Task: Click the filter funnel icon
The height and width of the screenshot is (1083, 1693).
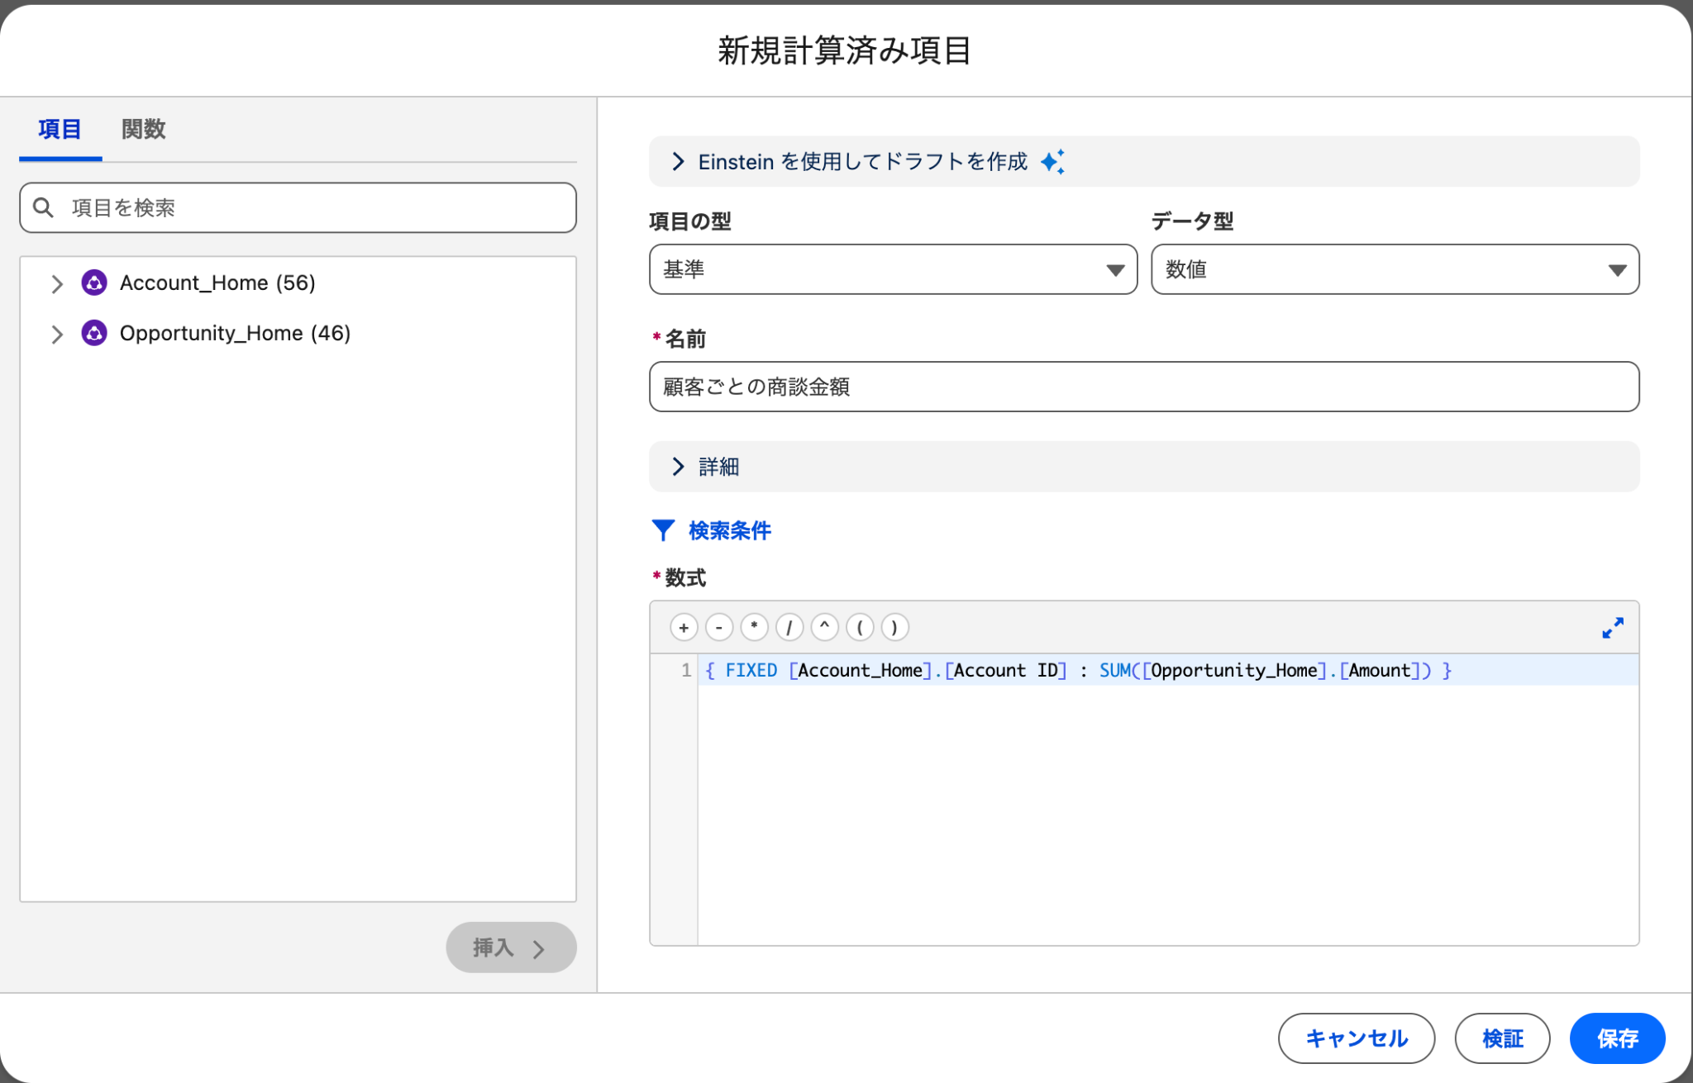Action: (x=663, y=530)
